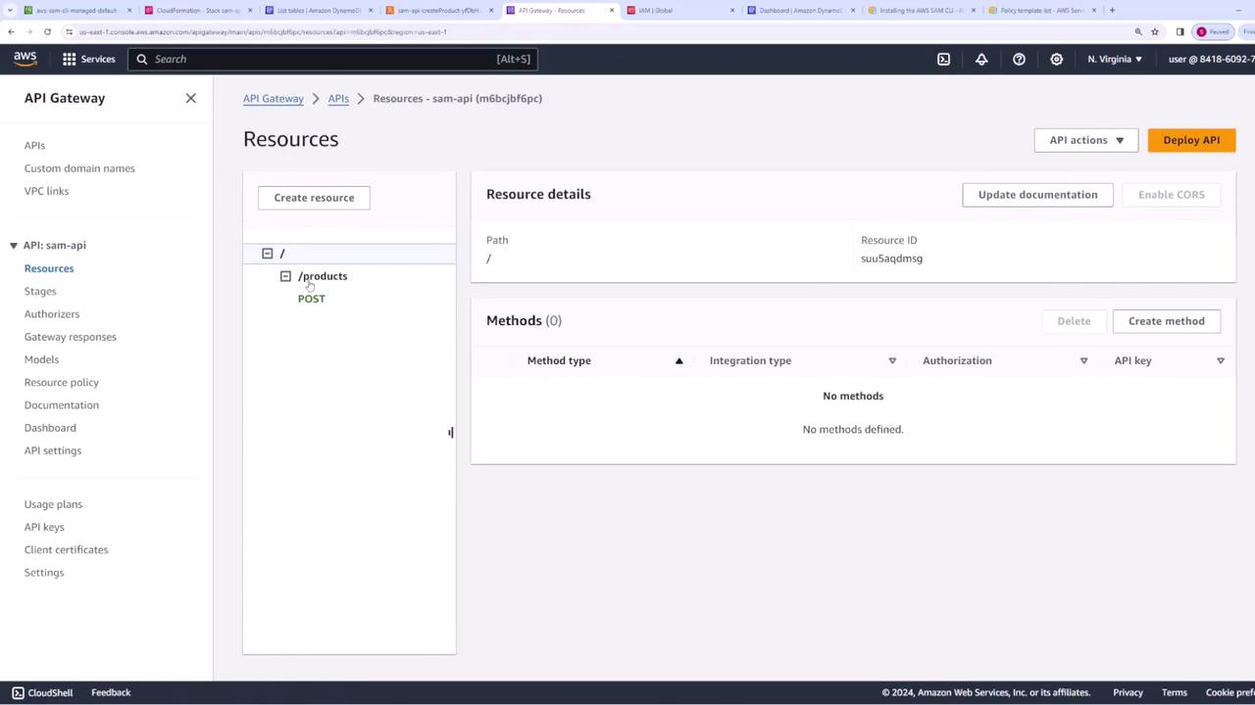Open the notifications bell
Screen dimensions: 1255x705
[x=981, y=59]
